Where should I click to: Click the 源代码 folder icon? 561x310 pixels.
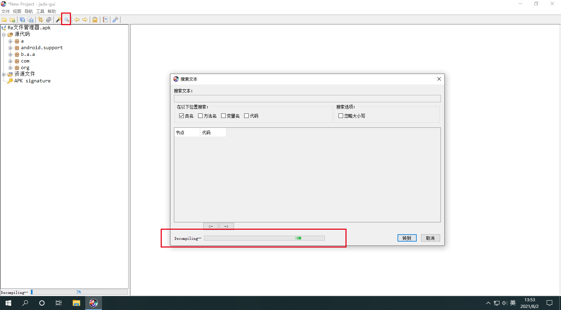pyautogui.click(x=10, y=34)
